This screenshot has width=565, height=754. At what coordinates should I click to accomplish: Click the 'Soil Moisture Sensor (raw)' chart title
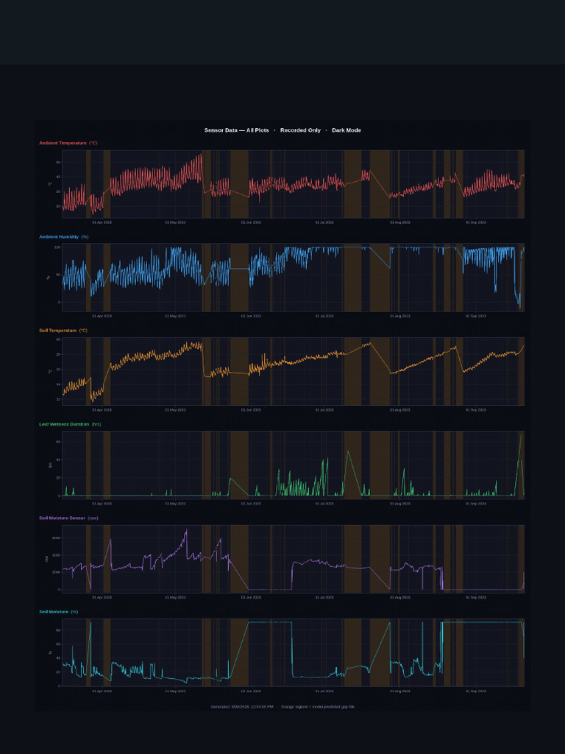coord(68,518)
